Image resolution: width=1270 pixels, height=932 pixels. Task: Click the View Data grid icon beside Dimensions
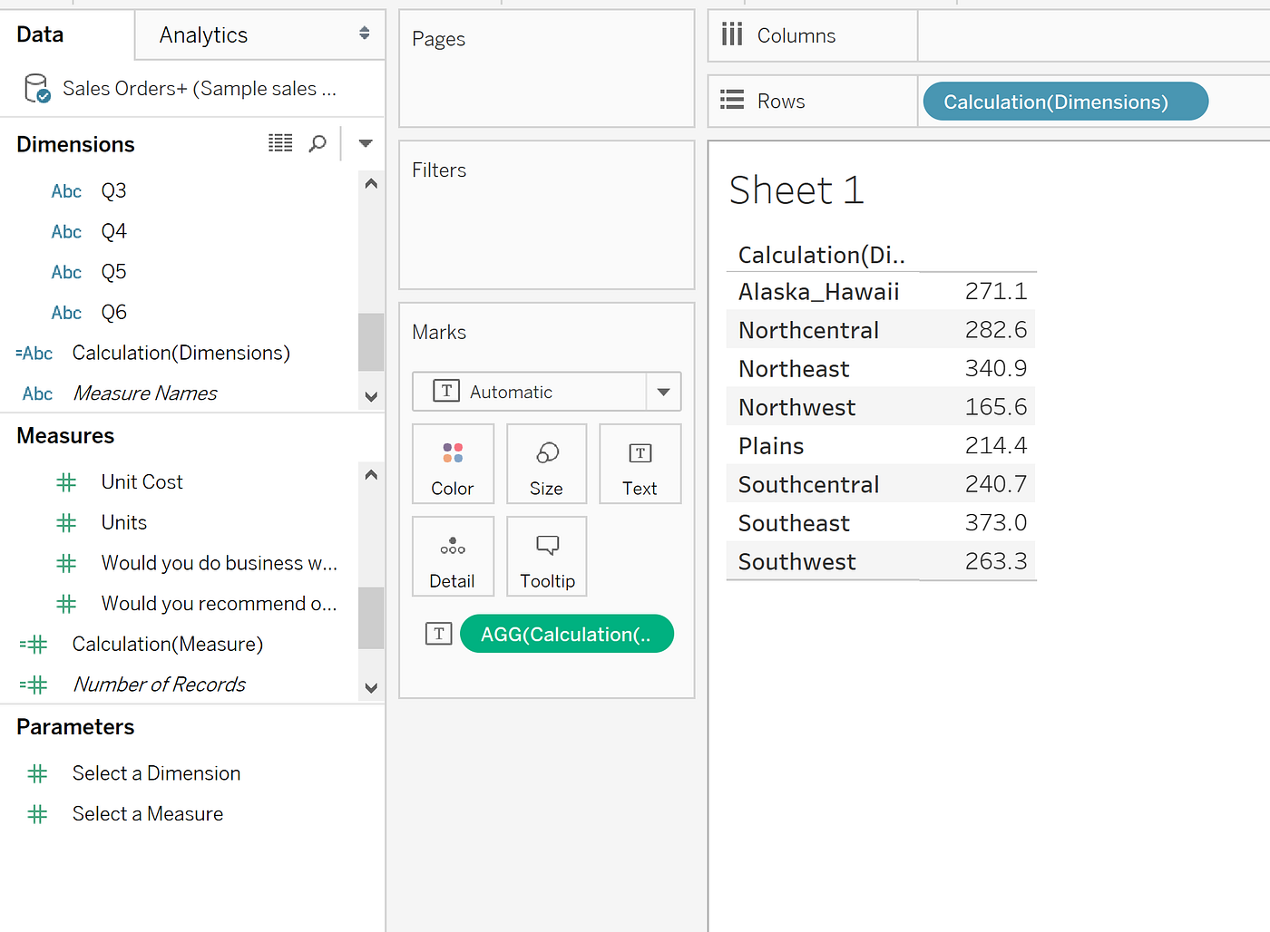pos(279,142)
